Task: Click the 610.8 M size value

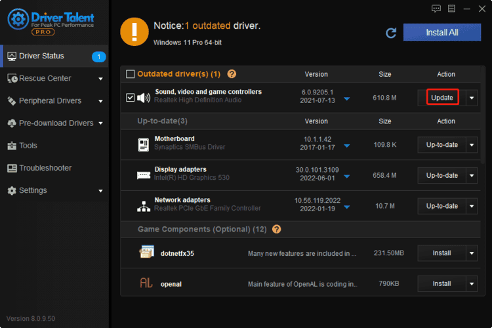Action: 384,98
